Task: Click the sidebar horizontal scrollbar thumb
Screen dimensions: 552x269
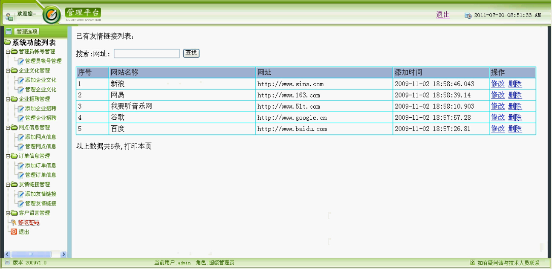Action: click(x=31, y=255)
